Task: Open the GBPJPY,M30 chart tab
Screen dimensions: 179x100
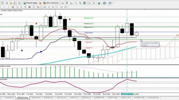Action: (113, 97)
